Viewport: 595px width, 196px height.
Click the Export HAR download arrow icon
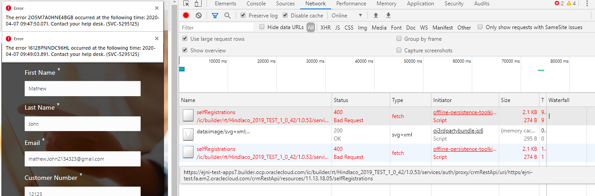click(x=388, y=15)
